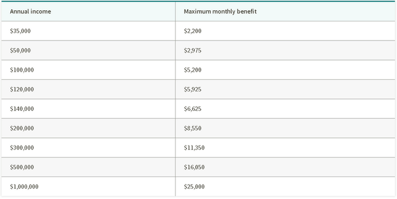Click the $2,975 benefit value

(x=193, y=50)
